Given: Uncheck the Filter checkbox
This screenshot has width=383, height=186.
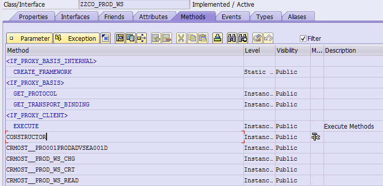Looking at the screenshot, I should point(303,38).
